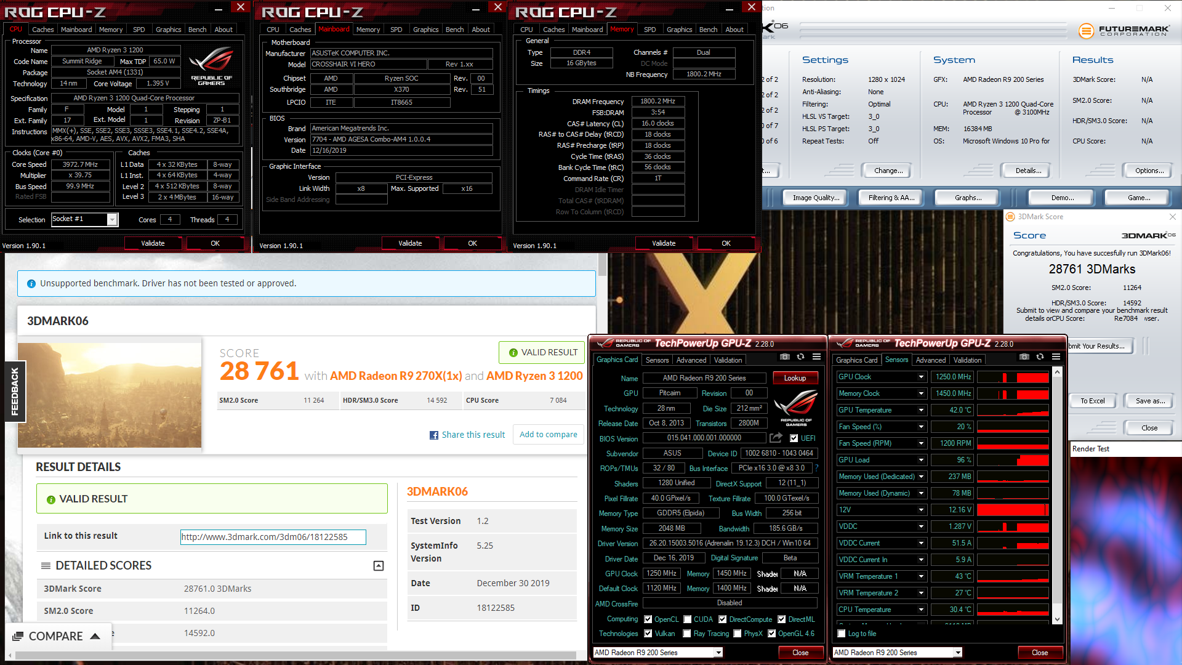Open the Memory Clock sensor dropdown
1182x665 pixels.
(x=921, y=393)
